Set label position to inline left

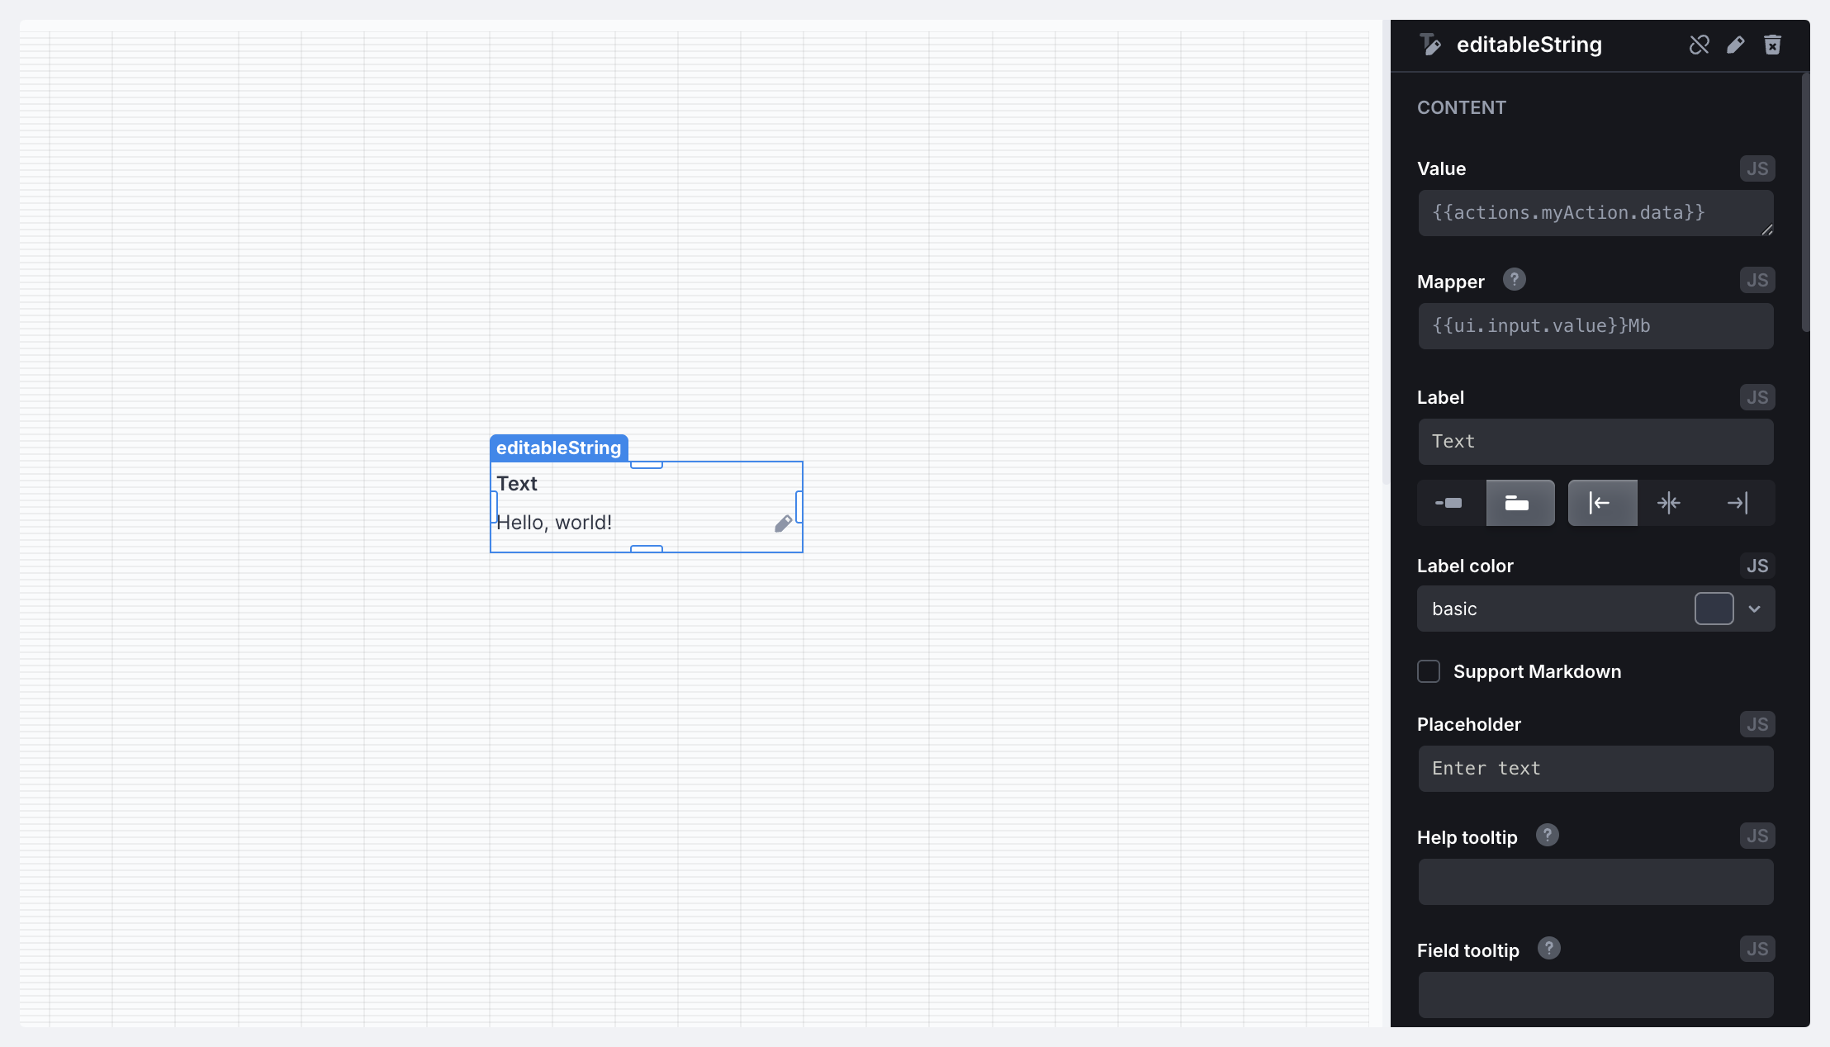pyautogui.click(x=1451, y=503)
